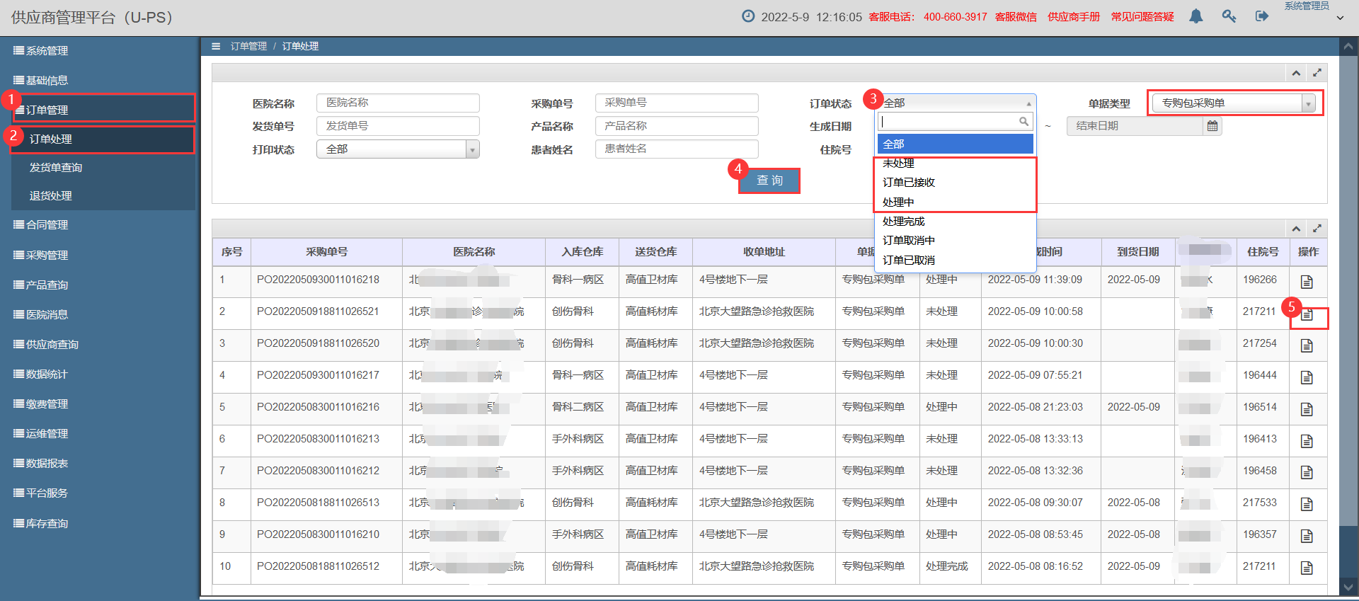Open detail icon for order PO202205093001​1016217
Viewport: 1359px width, 601px height.
click(x=1307, y=377)
